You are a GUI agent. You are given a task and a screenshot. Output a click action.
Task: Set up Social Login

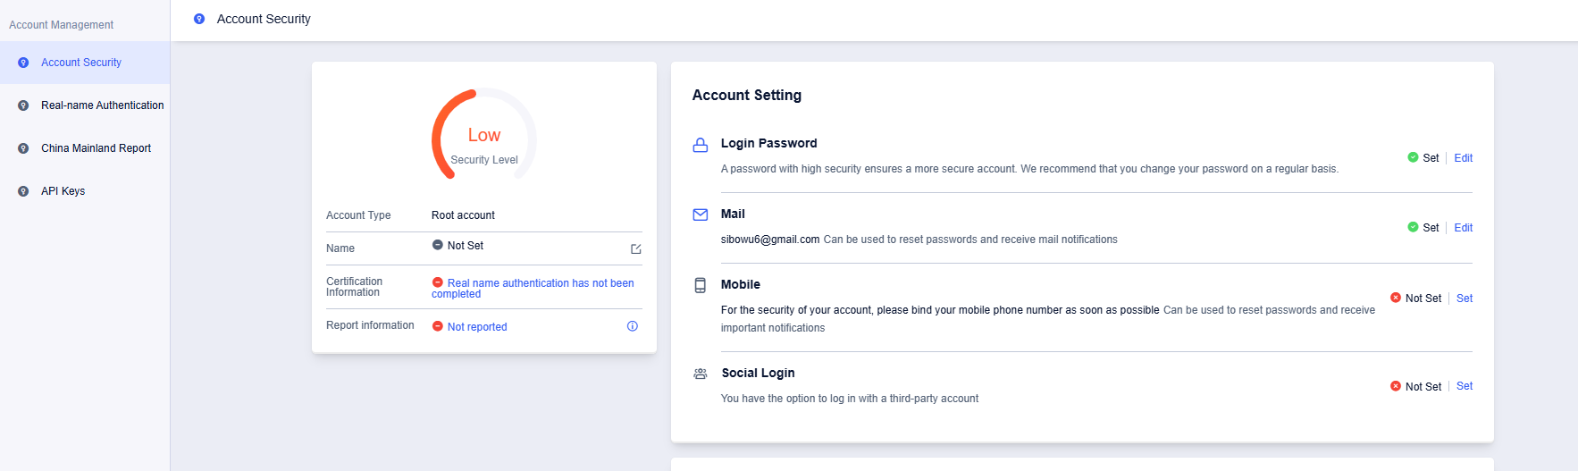1464,386
